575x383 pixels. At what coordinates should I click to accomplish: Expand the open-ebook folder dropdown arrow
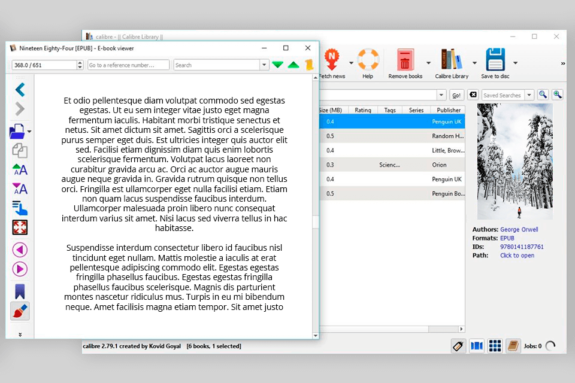(29, 132)
